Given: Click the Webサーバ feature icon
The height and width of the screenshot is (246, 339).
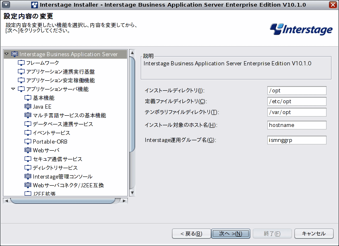Looking at the screenshot, I should pos(28,150).
